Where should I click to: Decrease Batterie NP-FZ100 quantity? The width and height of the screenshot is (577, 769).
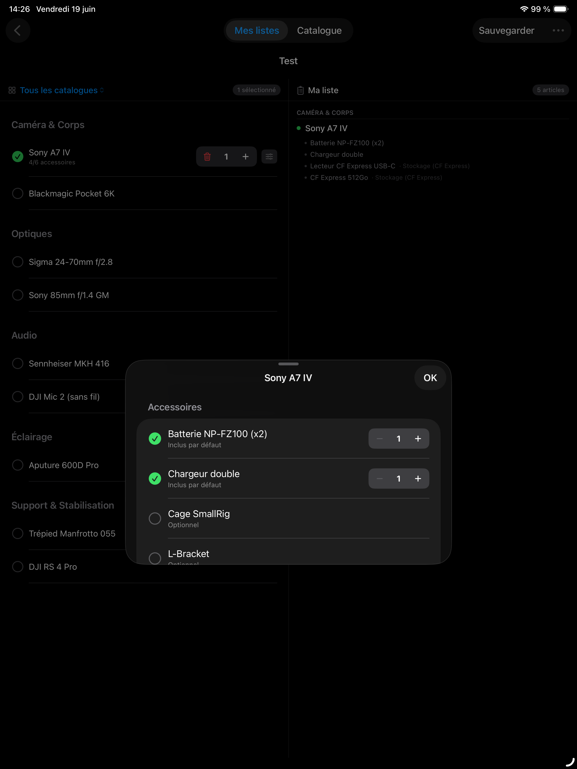[x=380, y=439]
